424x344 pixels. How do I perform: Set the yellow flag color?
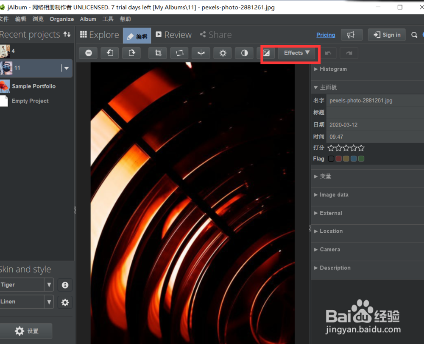(346, 159)
